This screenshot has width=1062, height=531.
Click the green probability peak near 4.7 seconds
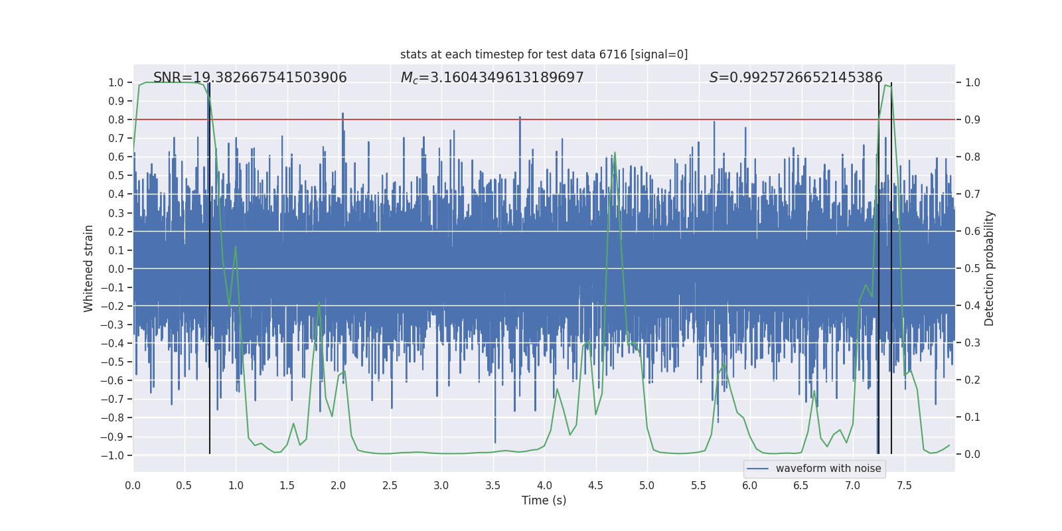[x=615, y=153]
